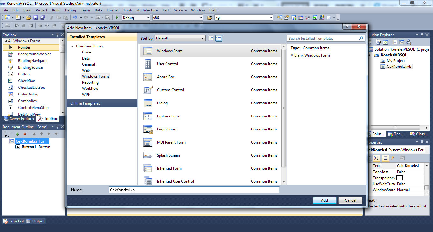Screen dimensions: 433x232
Task: Switch to the Server Explorer tab
Action: (19, 119)
